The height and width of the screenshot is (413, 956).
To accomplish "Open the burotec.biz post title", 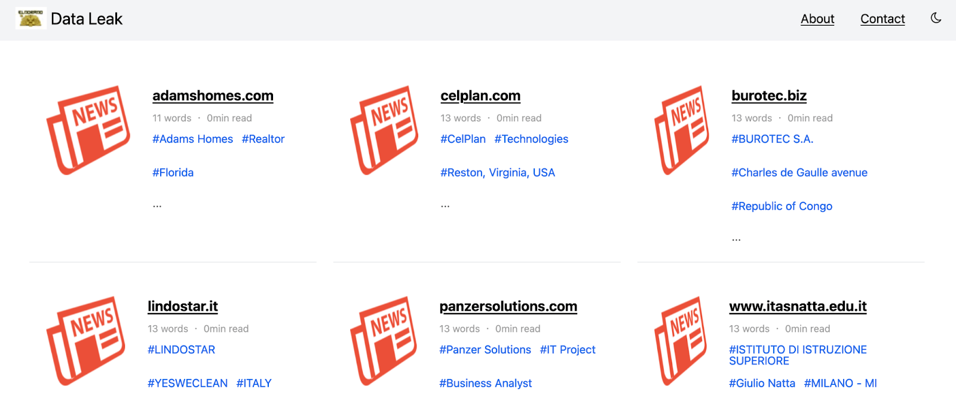I will coord(769,96).
